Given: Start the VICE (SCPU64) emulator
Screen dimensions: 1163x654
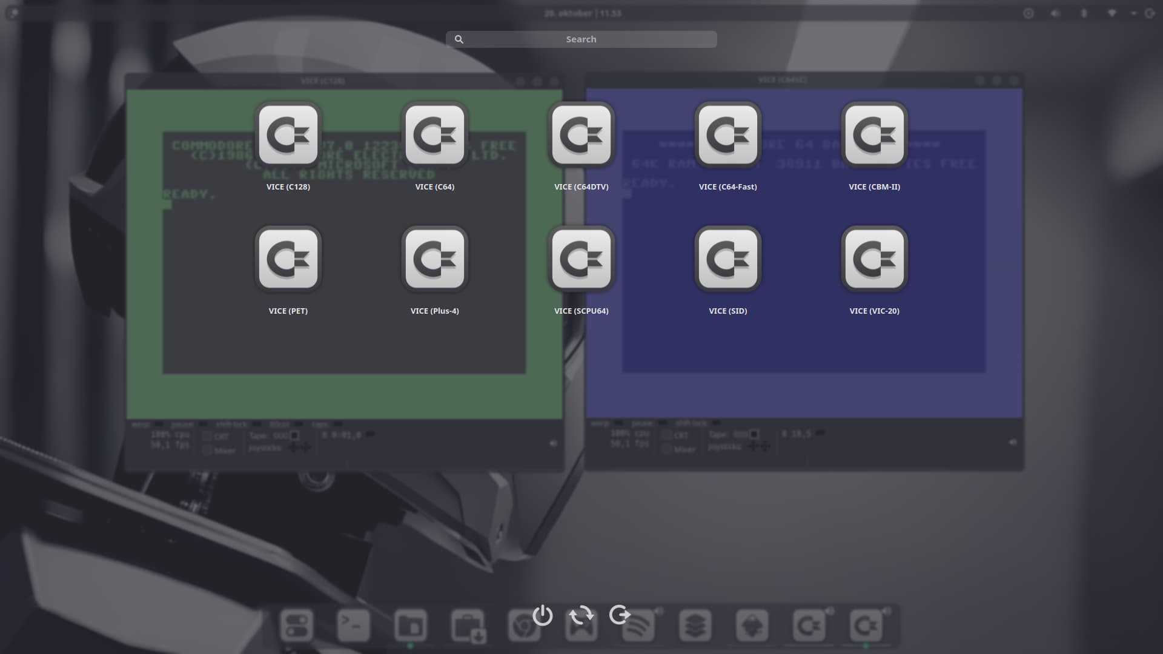Looking at the screenshot, I should (581, 259).
